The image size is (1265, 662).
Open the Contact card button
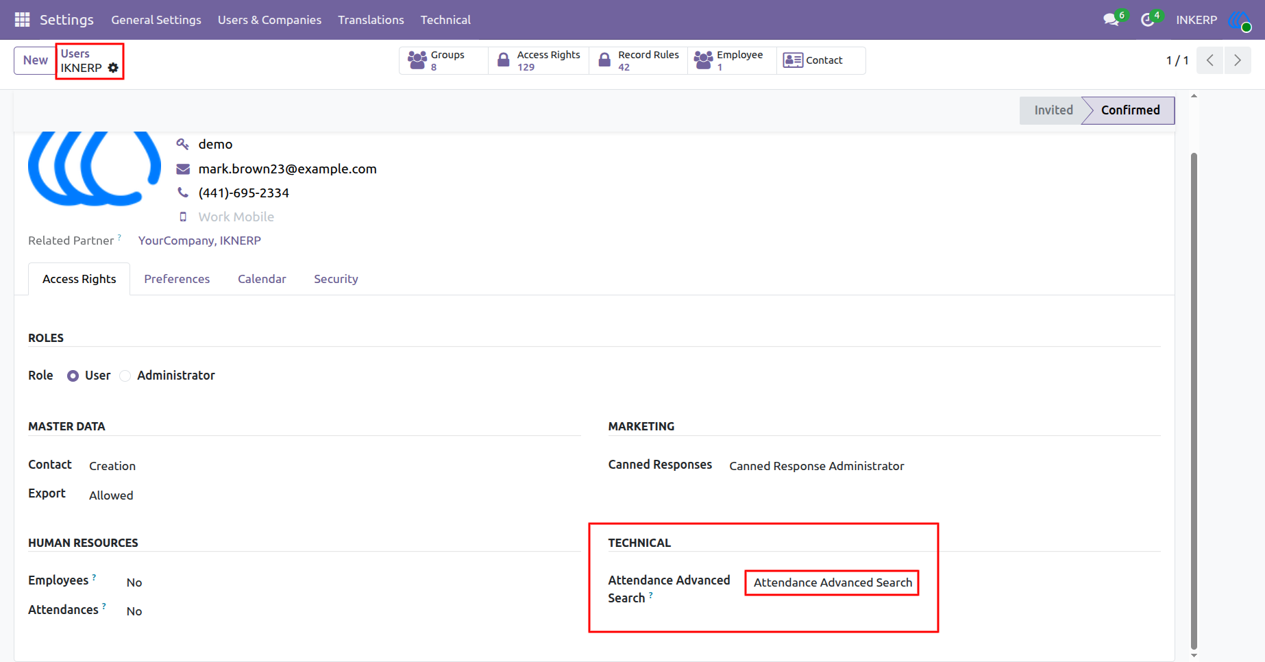[x=821, y=60]
